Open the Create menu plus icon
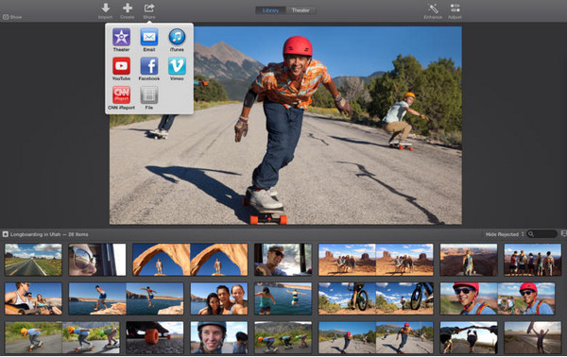Image resolution: width=567 pixels, height=357 pixels. [x=128, y=8]
